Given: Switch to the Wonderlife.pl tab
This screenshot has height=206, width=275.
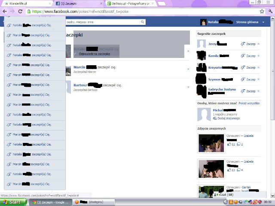Looking at the screenshot, I should click(26, 3).
